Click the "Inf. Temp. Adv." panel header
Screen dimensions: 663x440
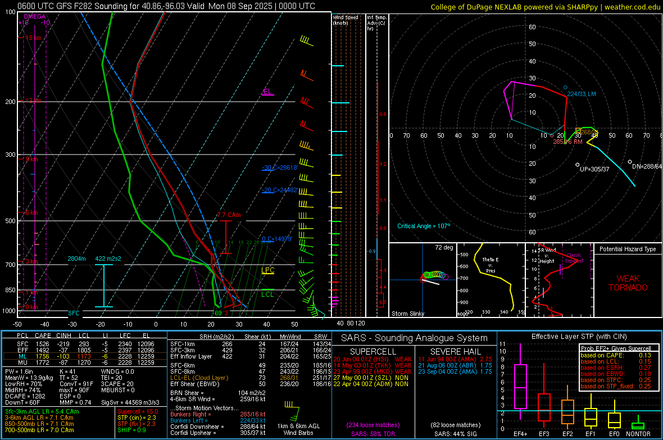[376, 22]
